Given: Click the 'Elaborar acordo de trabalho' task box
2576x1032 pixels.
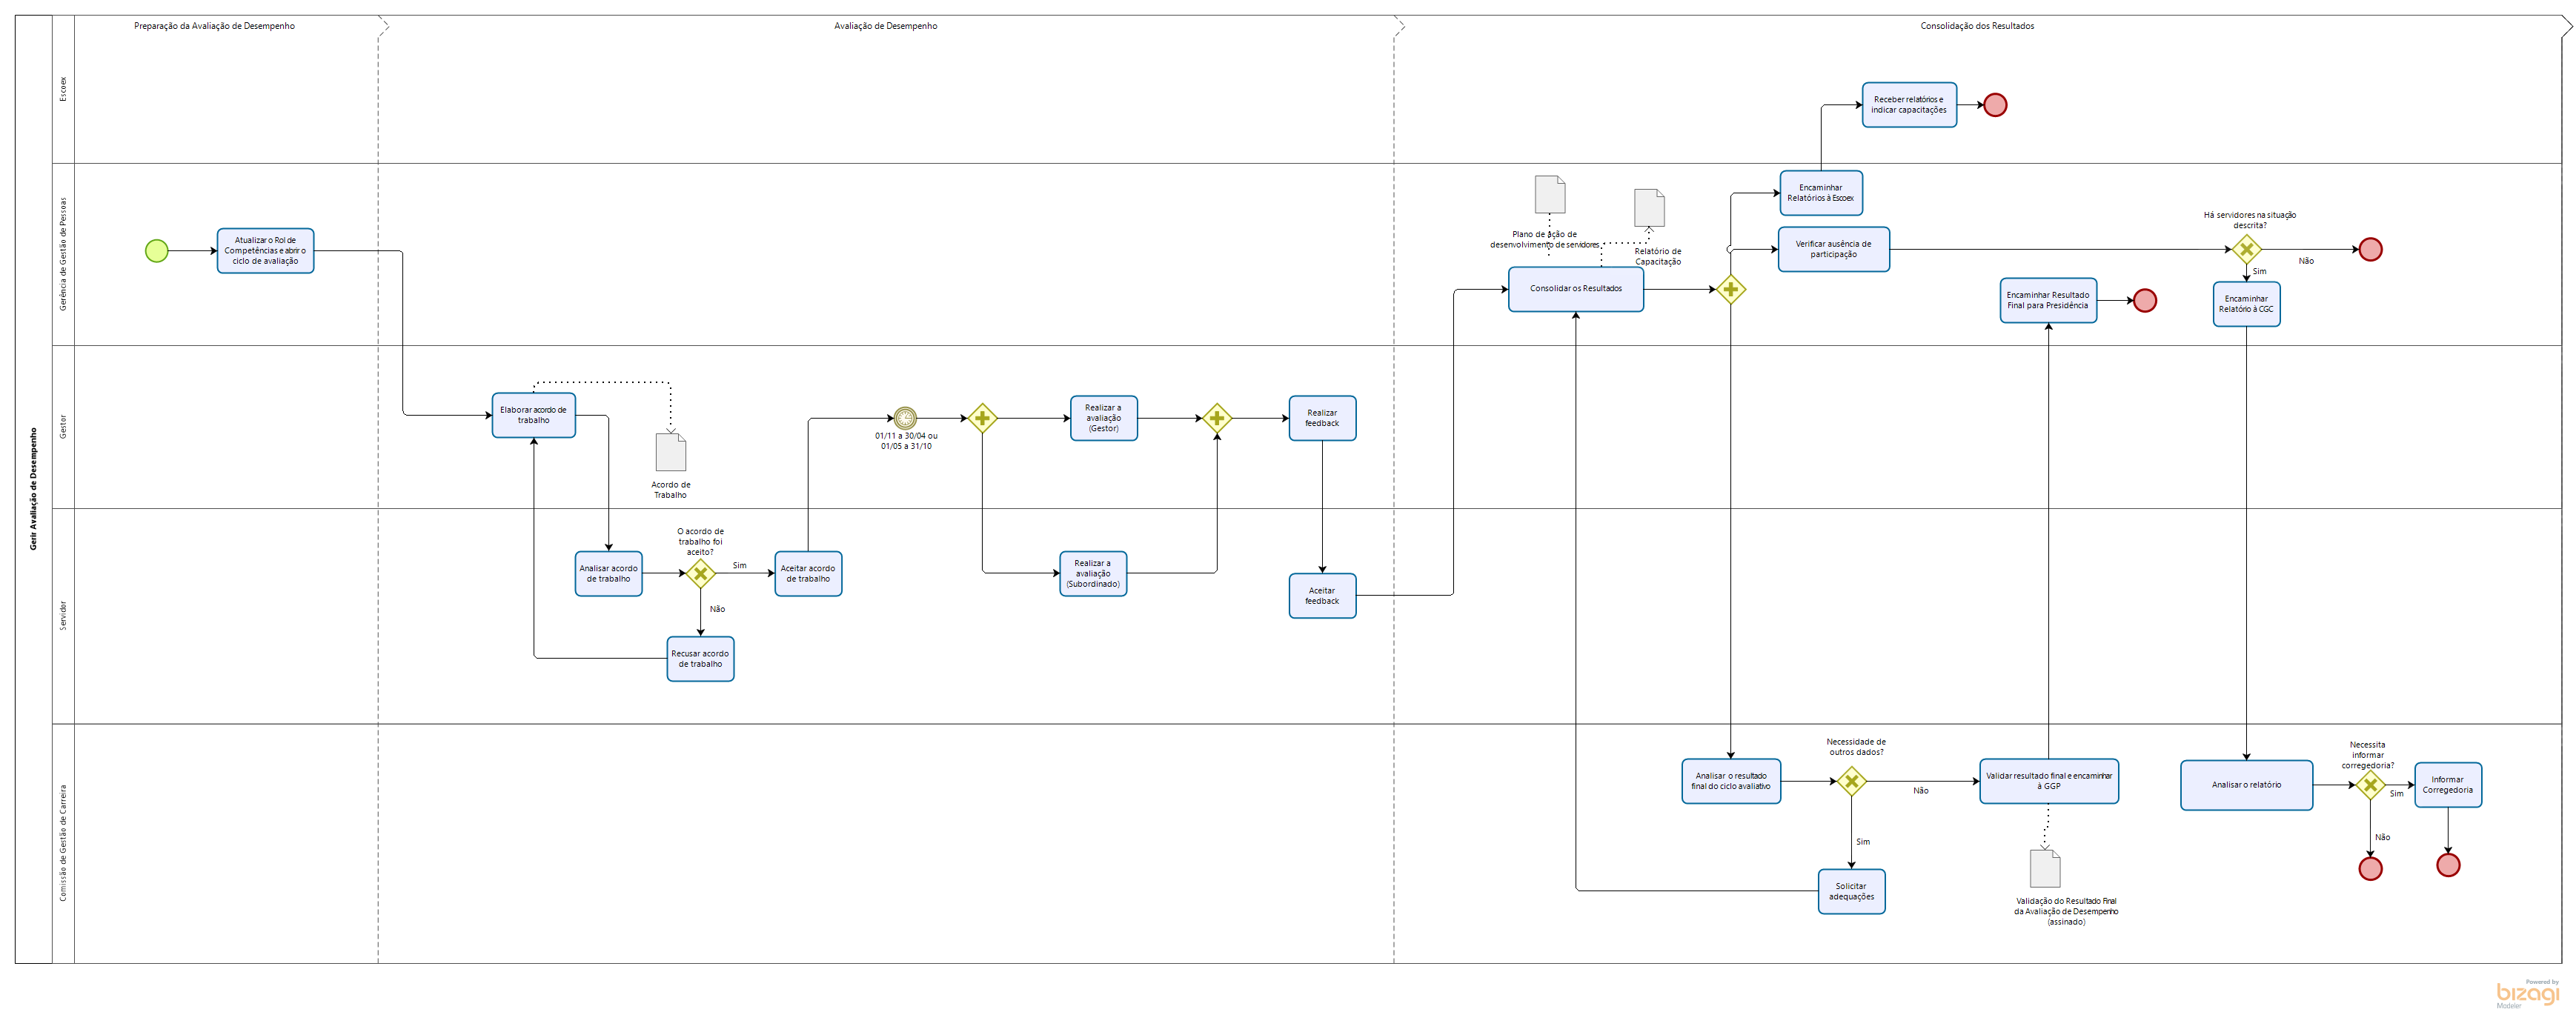Looking at the screenshot, I should coord(533,415).
